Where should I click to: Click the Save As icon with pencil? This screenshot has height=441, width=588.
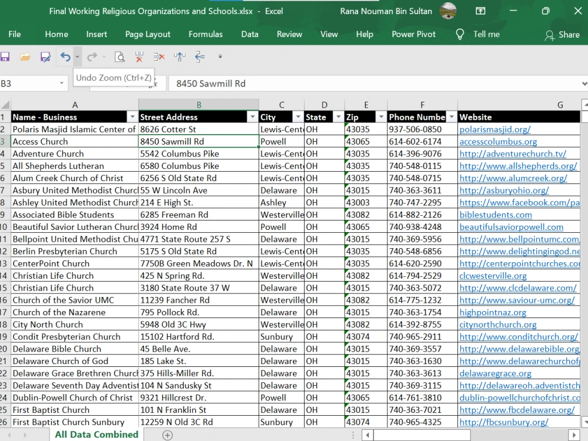pyautogui.click(x=45, y=56)
